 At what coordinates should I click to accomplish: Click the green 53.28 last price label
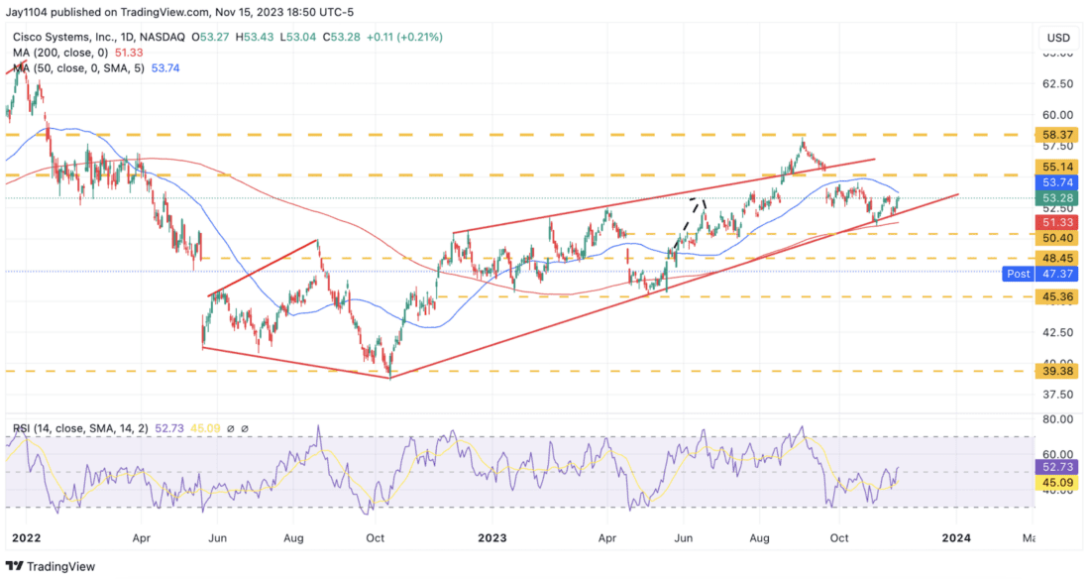click(x=1057, y=199)
